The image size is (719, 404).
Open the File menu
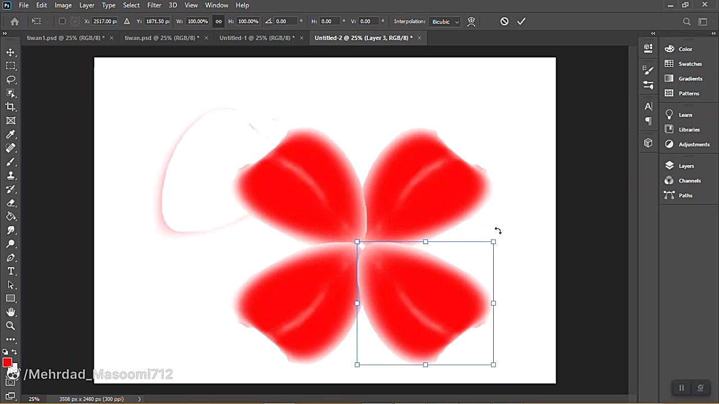tap(24, 5)
